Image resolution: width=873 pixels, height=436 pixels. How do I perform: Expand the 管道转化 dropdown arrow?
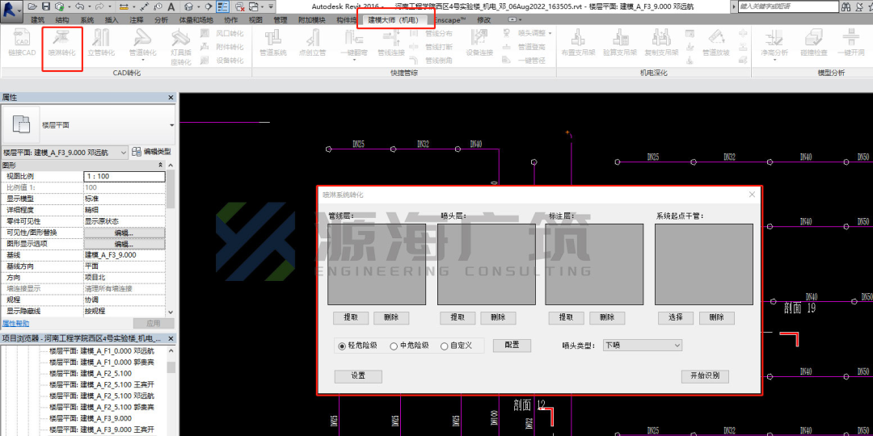click(143, 60)
